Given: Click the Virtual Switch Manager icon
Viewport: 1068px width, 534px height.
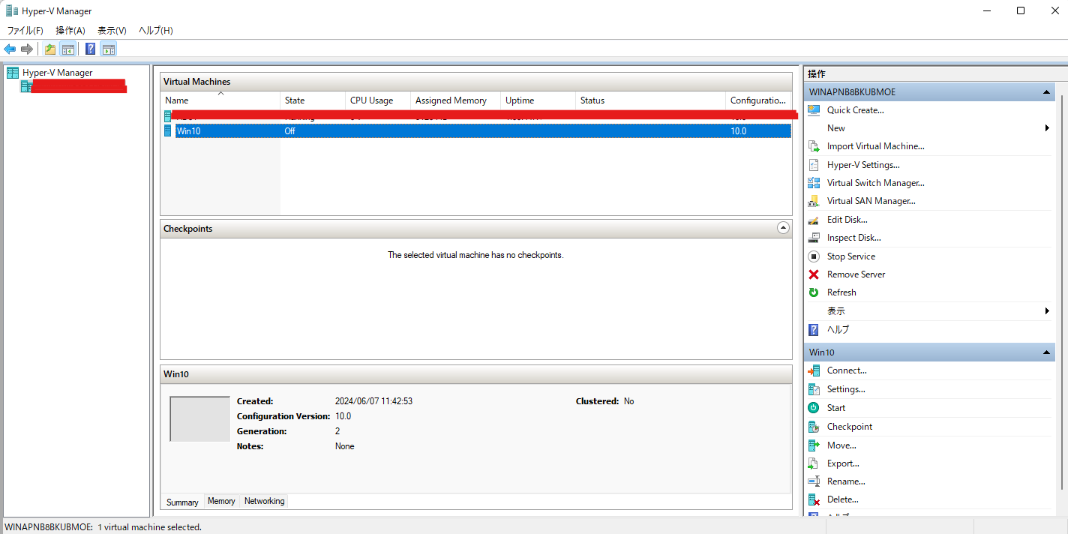Looking at the screenshot, I should coord(814,183).
